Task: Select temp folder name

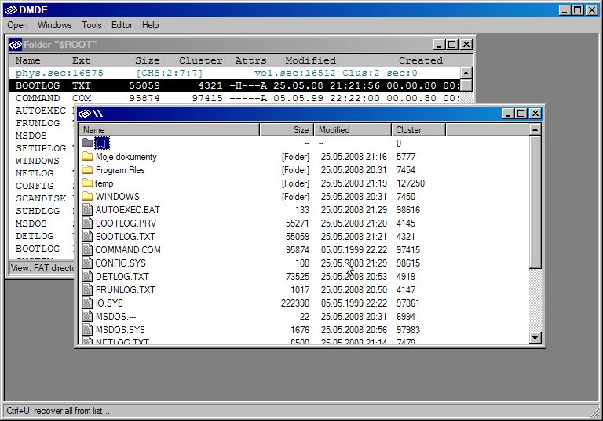Action: (x=104, y=183)
